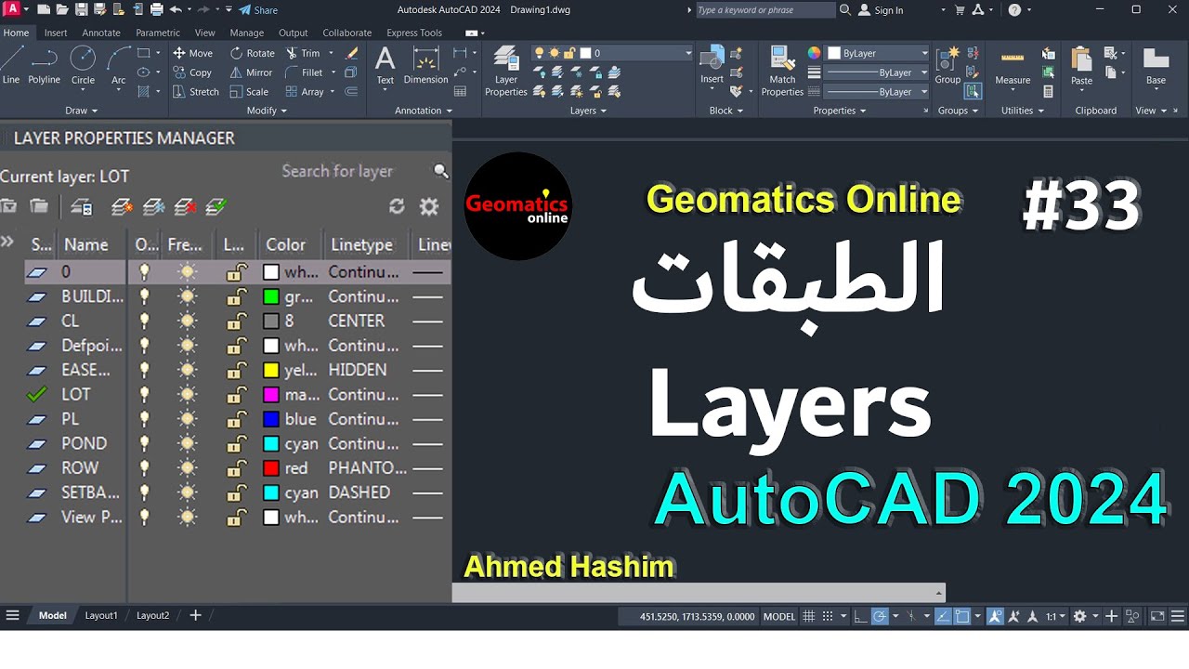Expand the Annotation panel
The image size is (1189, 669).
coord(424,111)
